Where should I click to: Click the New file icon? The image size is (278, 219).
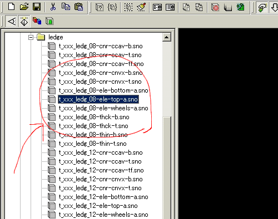(12, 7)
